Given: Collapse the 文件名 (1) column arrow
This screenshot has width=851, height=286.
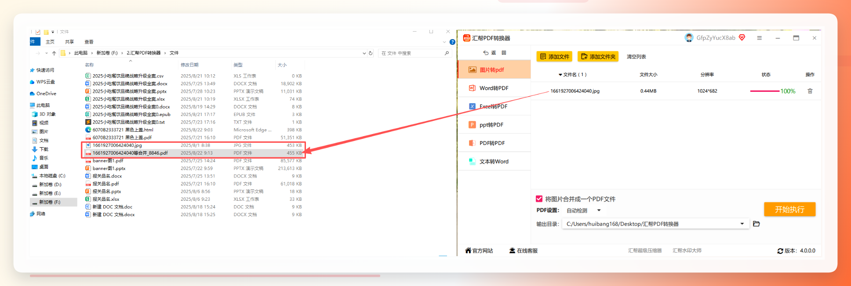Looking at the screenshot, I should click(x=560, y=75).
